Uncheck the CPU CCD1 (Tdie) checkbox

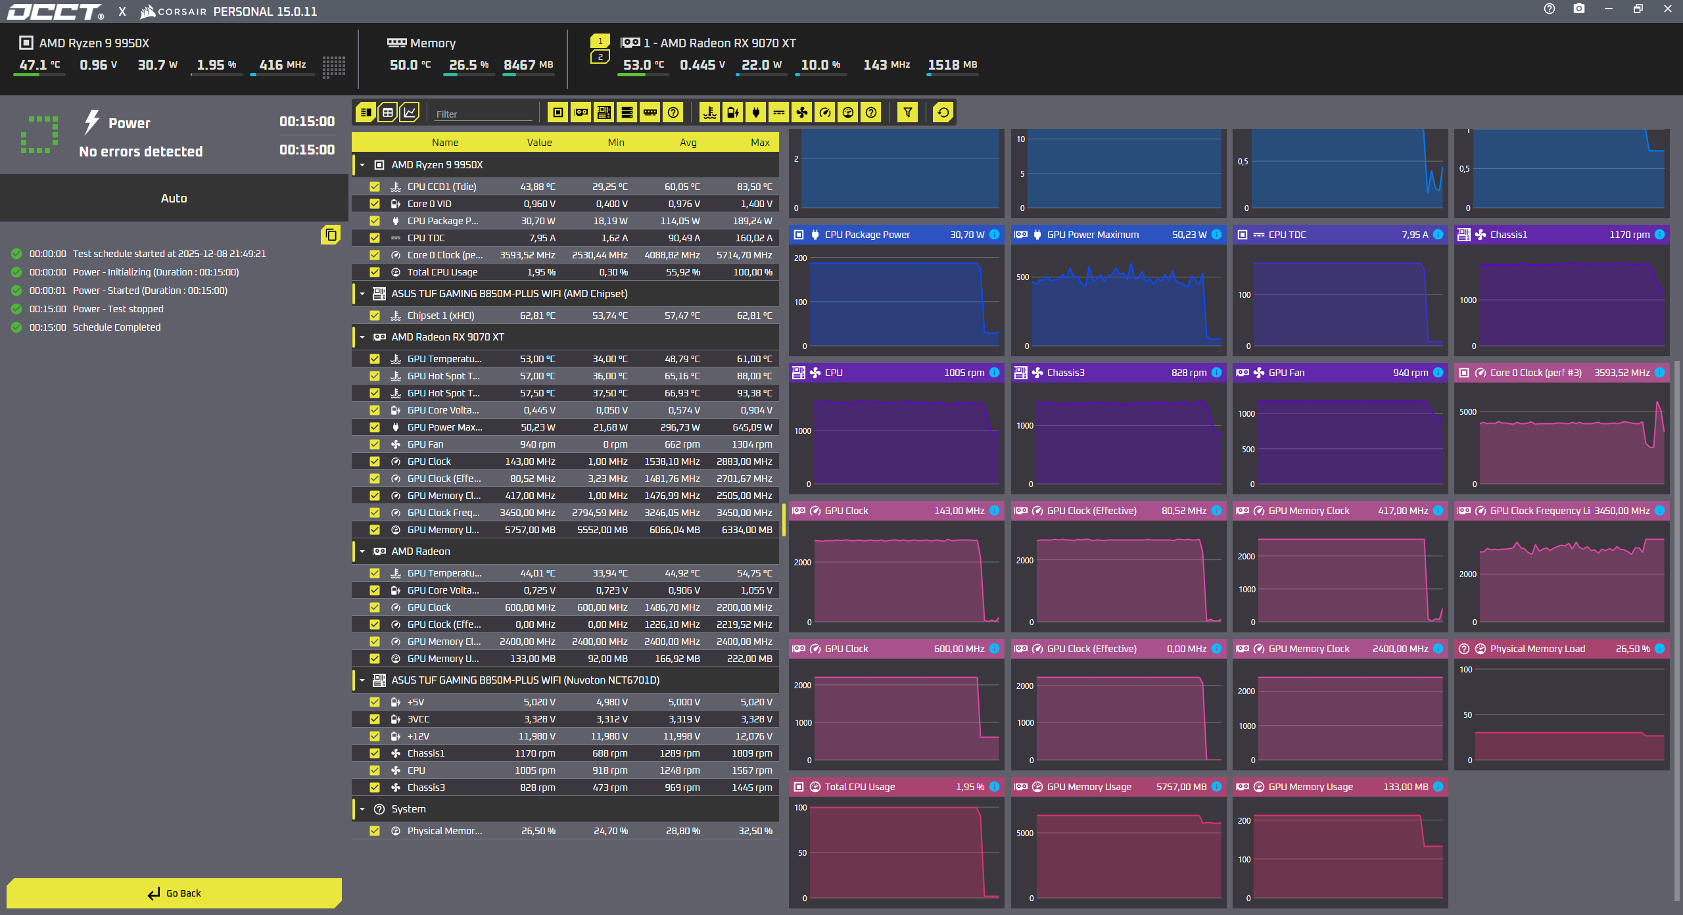[375, 187]
